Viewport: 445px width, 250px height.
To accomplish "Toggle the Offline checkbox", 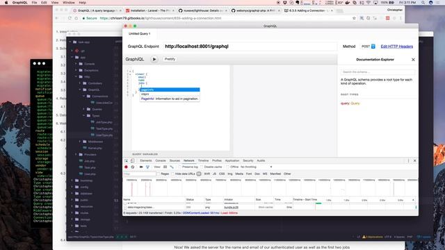I will coord(228,167).
